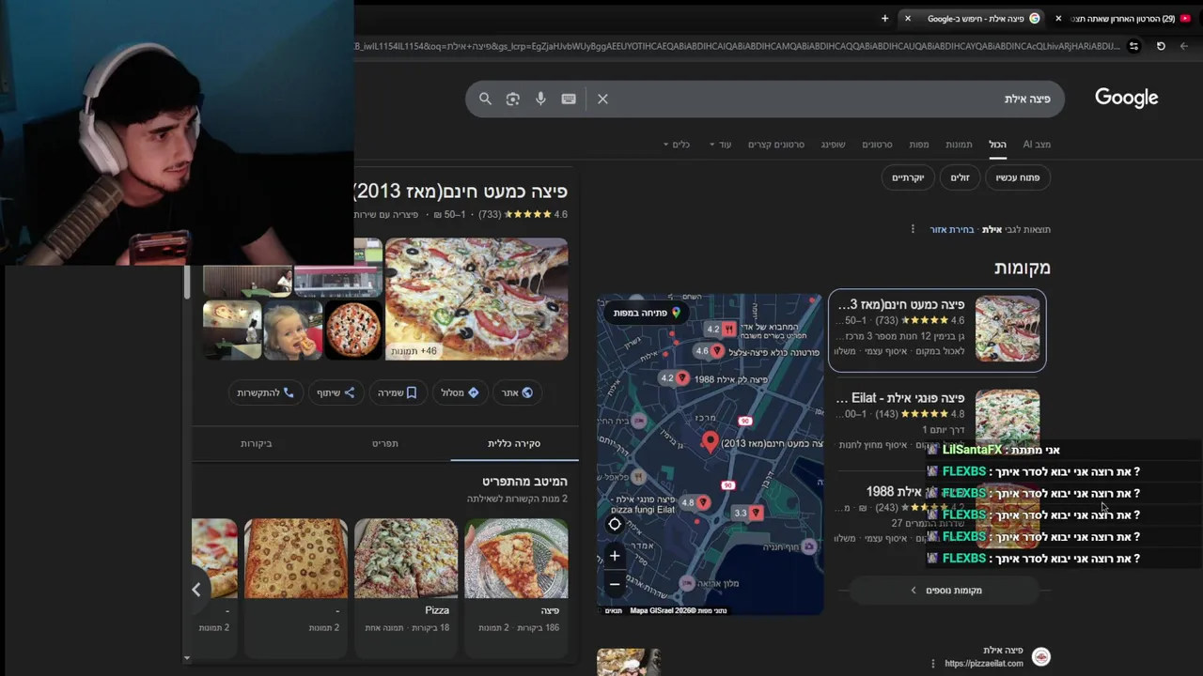1203x676 pixels.
Task: Open three-dot menu beside pizzaeilat.com result
Action: [x=932, y=663]
